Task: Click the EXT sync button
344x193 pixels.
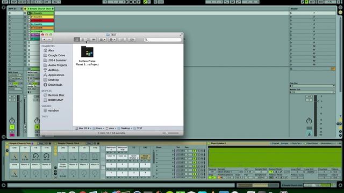Action: 5,2
